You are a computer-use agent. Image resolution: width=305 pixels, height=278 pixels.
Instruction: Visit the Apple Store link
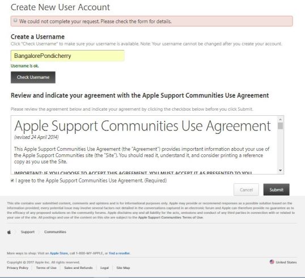(59, 253)
